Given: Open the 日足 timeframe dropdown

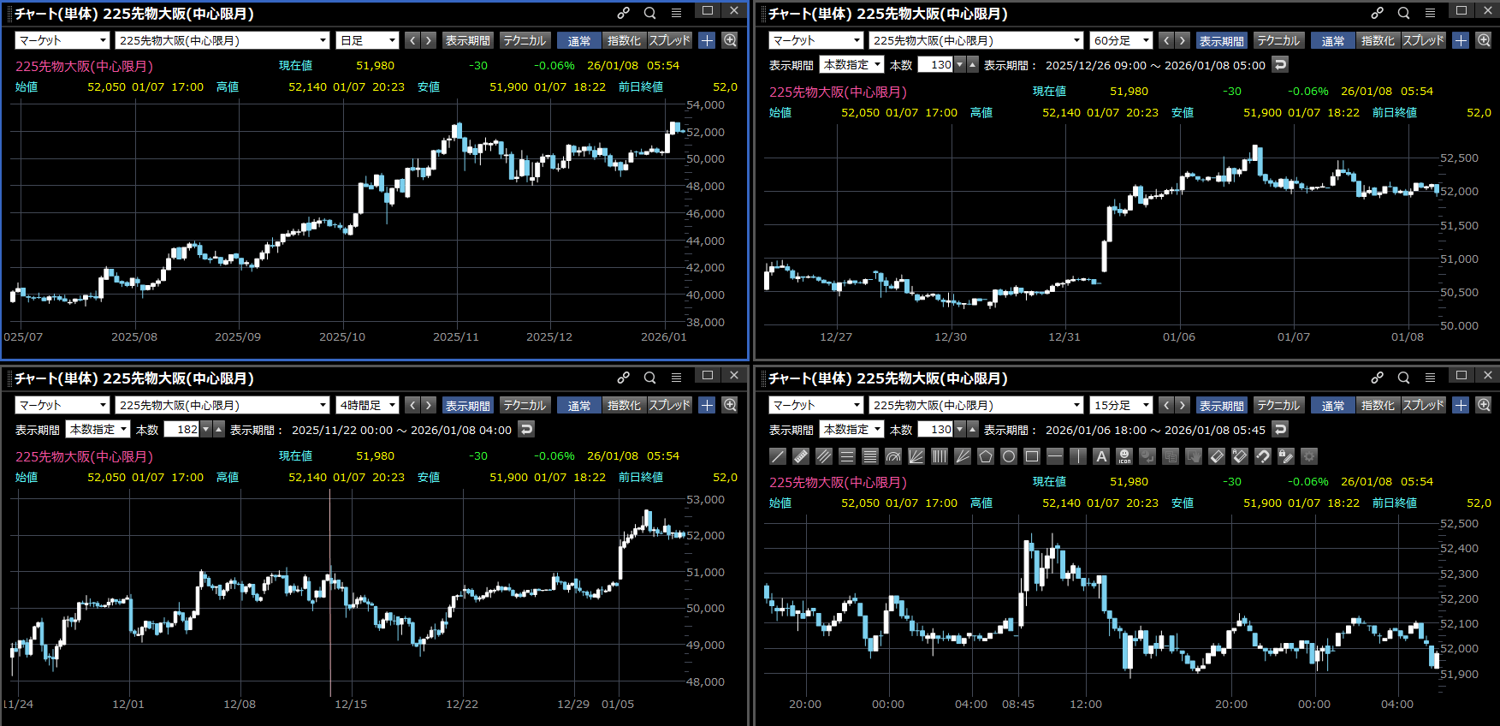Looking at the screenshot, I should [x=369, y=40].
